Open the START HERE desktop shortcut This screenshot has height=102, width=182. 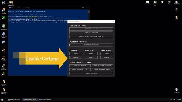(x=177, y=3)
